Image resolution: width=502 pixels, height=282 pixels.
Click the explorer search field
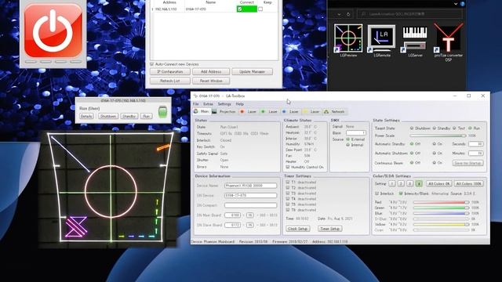point(409,14)
